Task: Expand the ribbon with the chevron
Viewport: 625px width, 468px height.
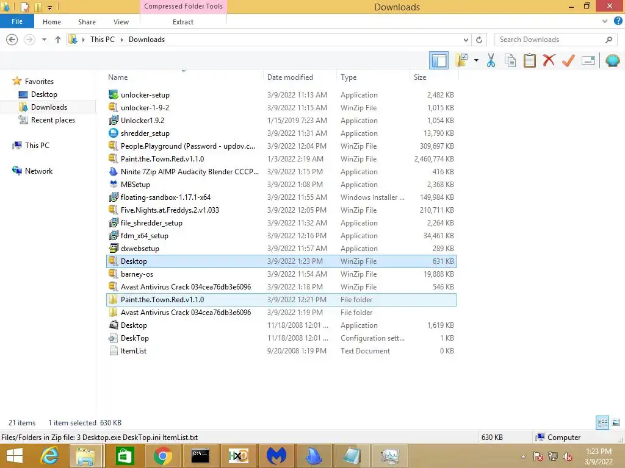Action: pos(605,21)
